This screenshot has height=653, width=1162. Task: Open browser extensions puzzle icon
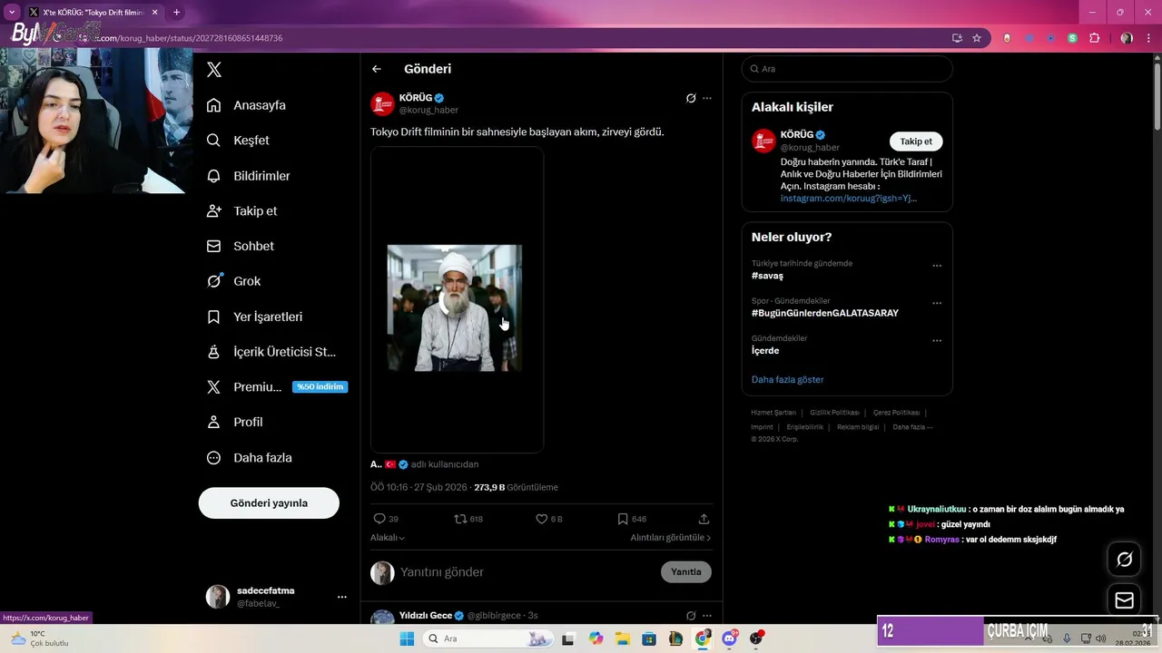click(1094, 38)
